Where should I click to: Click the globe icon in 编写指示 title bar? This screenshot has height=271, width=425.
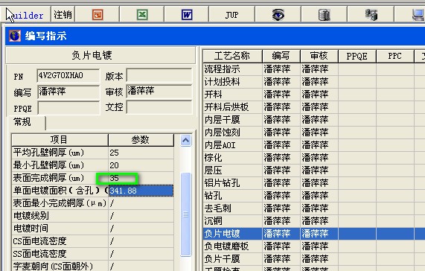coord(15,36)
